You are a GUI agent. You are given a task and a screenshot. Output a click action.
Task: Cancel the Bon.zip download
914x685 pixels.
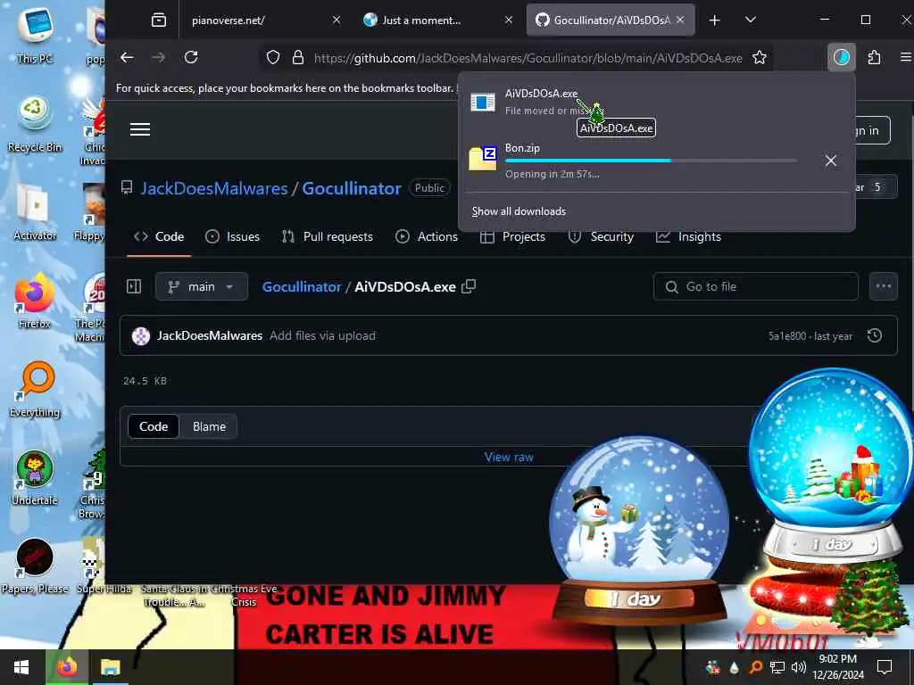(x=831, y=161)
